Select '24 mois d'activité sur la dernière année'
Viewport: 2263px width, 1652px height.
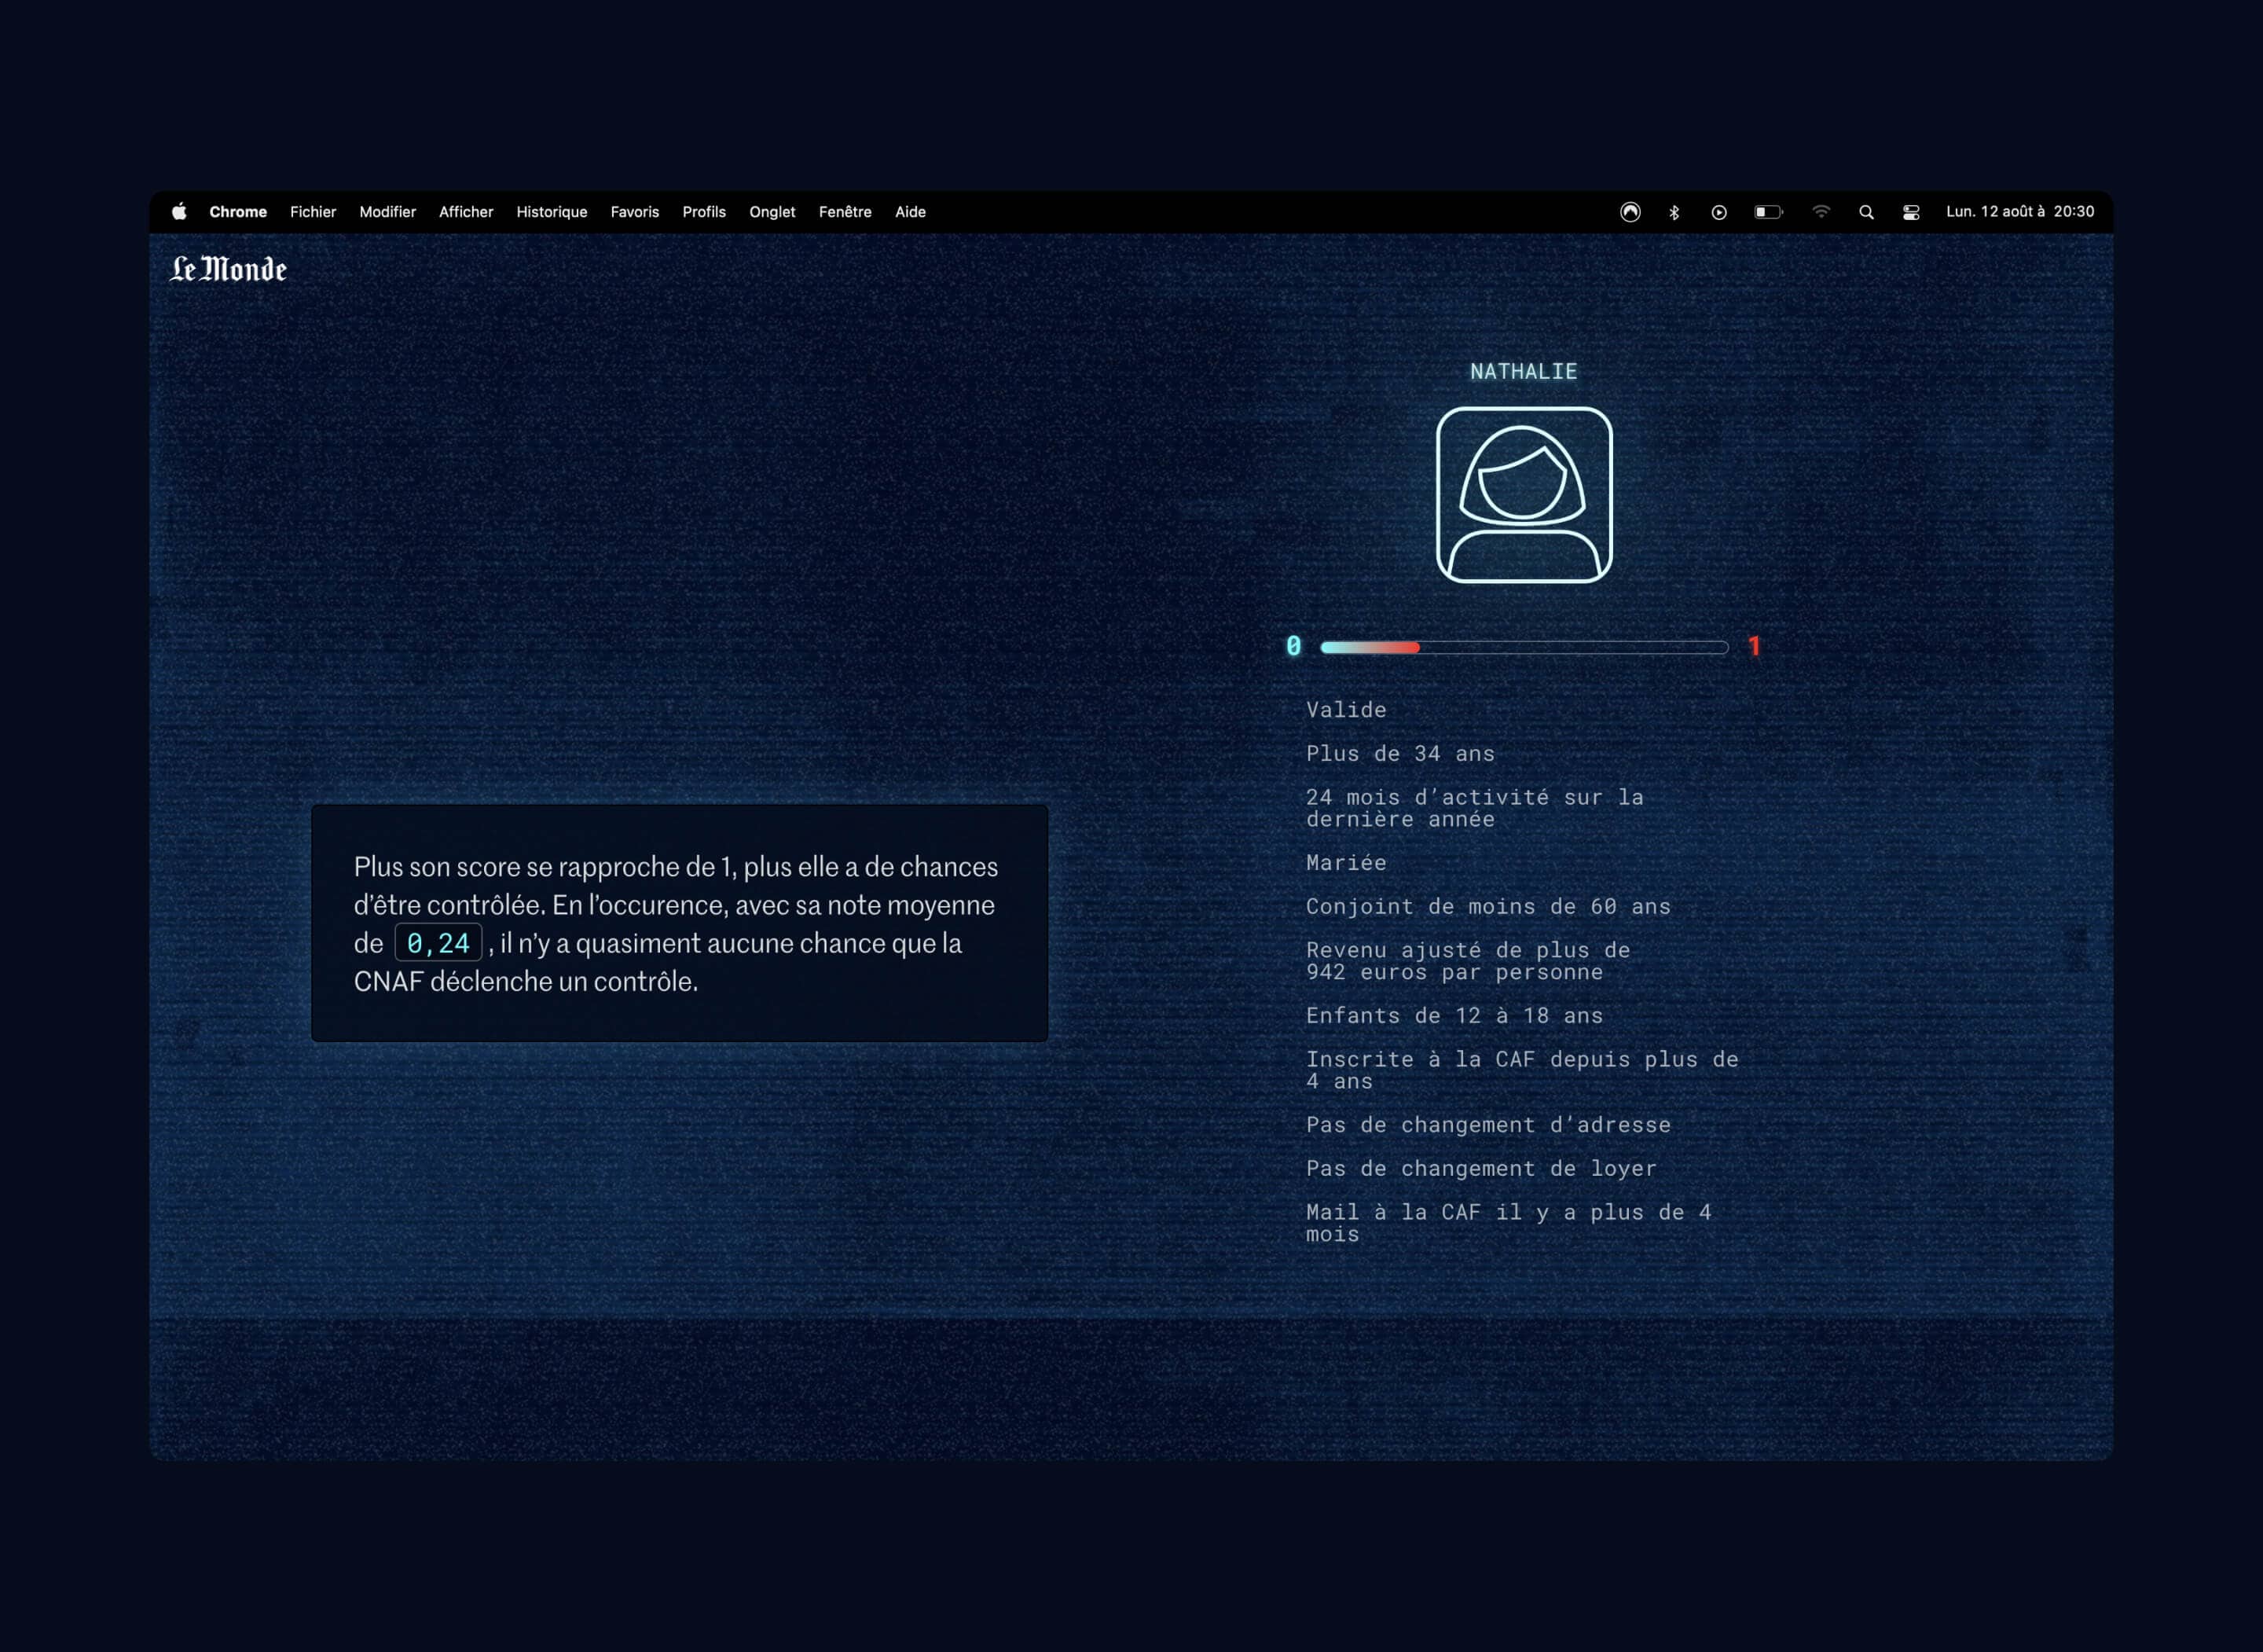click(x=1474, y=808)
